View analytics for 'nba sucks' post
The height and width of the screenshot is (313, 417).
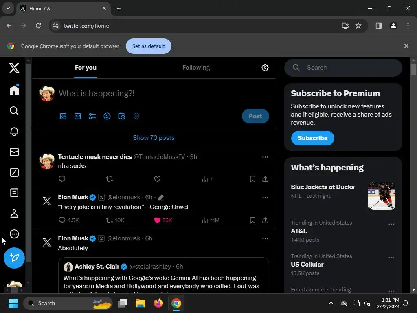point(207,179)
